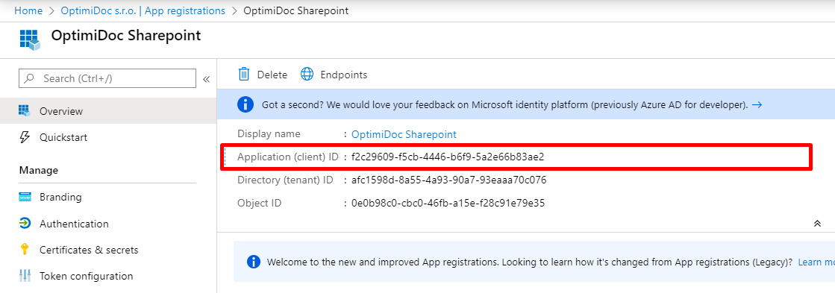
Task: Select the Directory (tenant) ID value
Action: click(449, 180)
